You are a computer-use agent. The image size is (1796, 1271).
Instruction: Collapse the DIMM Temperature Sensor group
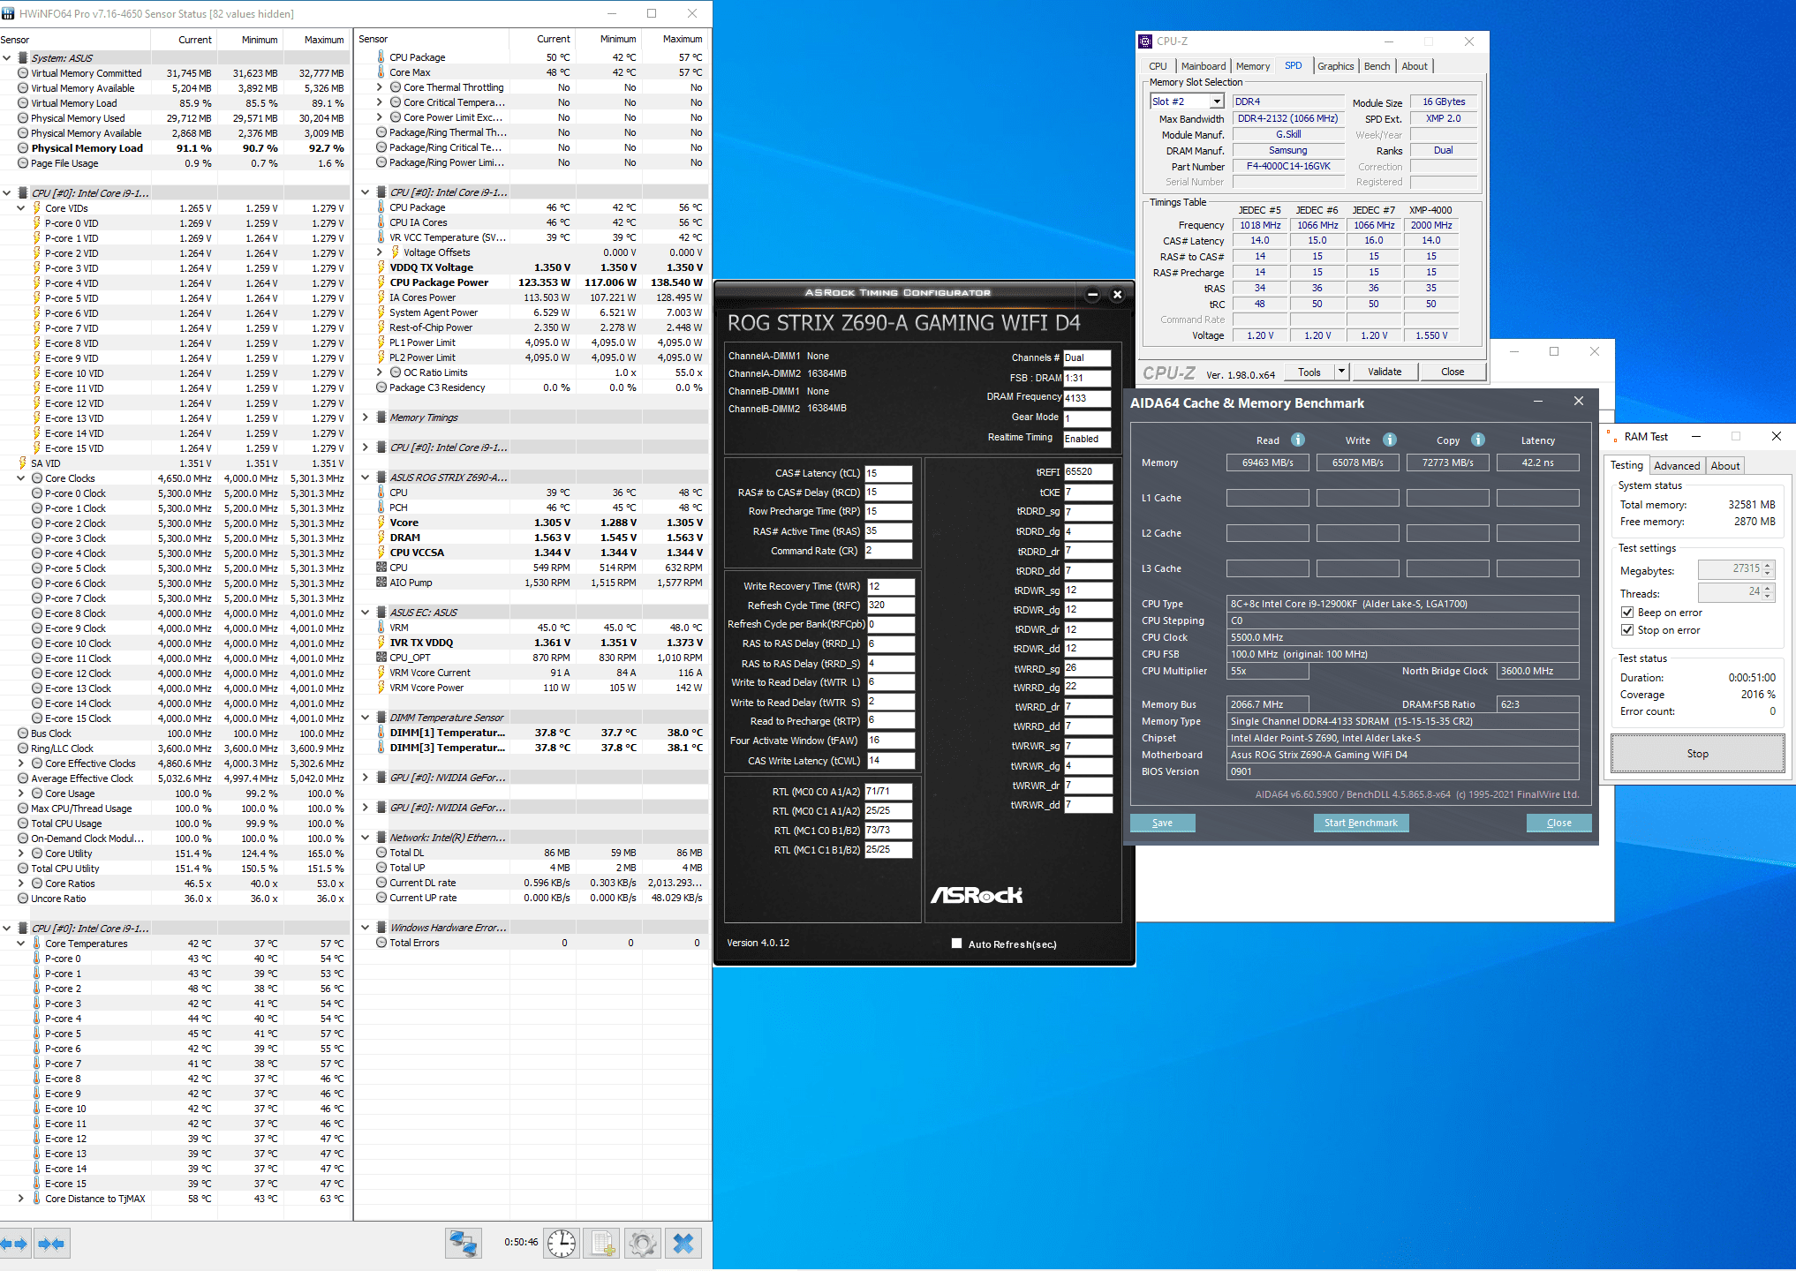tap(366, 718)
